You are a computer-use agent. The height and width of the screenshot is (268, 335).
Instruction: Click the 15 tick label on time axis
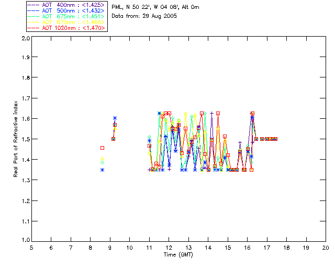pos(228,248)
